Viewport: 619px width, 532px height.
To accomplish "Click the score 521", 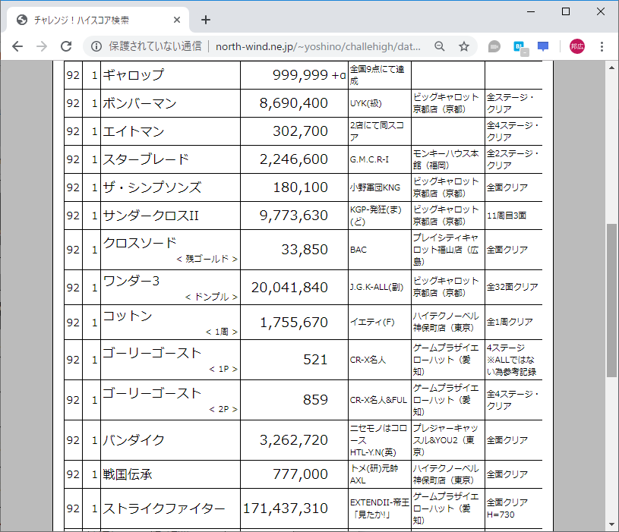I will (315, 360).
